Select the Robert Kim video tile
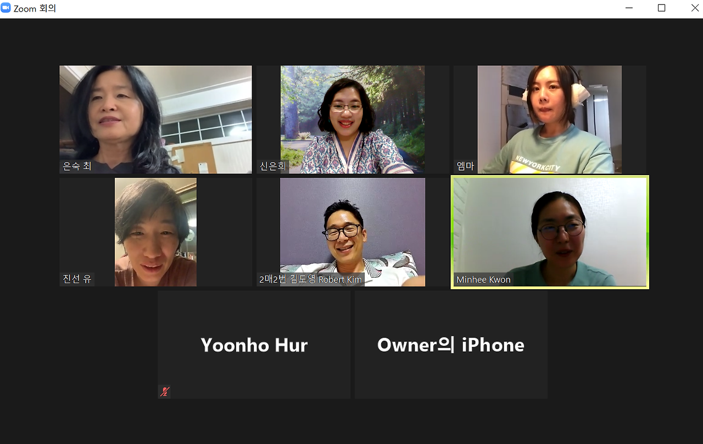 (x=353, y=232)
